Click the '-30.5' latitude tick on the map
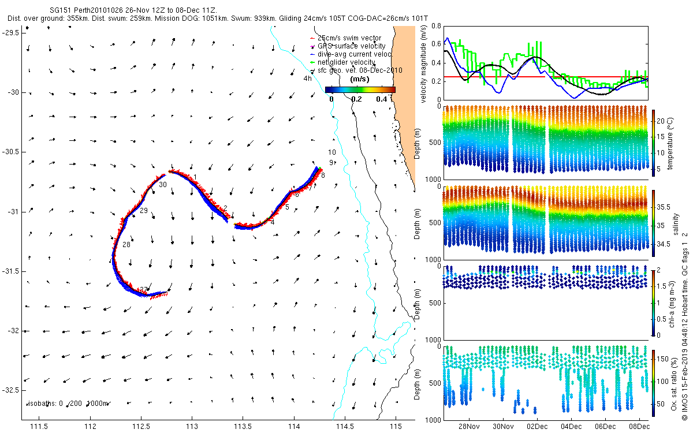This screenshot has width=693, height=433. point(10,152)
